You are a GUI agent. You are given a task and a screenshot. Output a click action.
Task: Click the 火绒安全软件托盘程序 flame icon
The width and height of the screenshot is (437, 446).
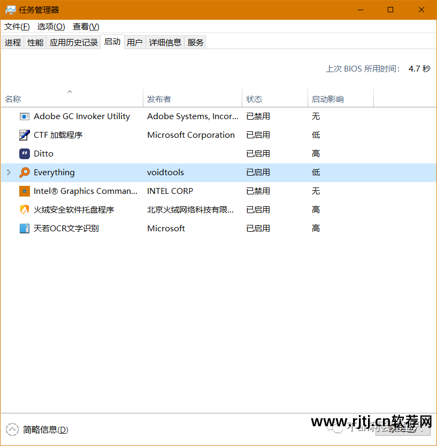tap(24, 209)
